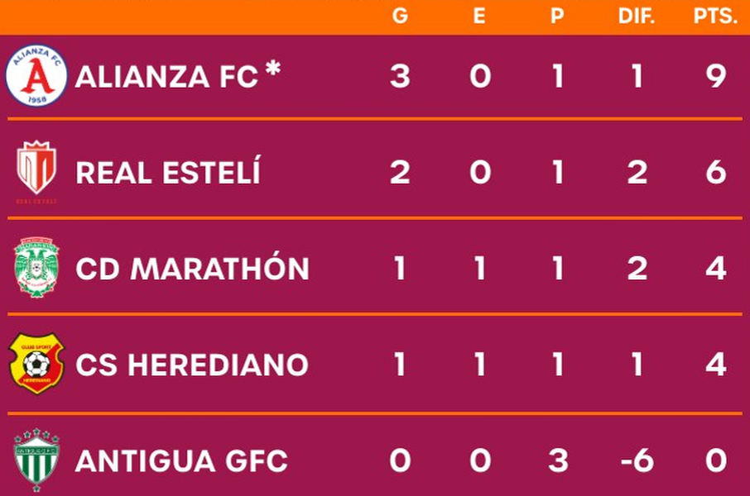Click the CS Herediano soccer ball badge
Viewport: 750px width, 496px height.
[x=36, y=364]
